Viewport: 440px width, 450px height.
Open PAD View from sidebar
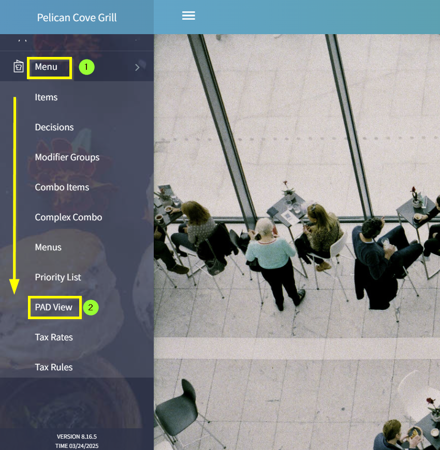[53, 307]
